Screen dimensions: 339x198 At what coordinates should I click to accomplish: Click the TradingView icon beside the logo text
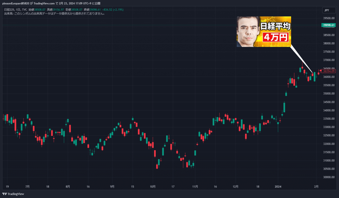click(x=5, y=194)
